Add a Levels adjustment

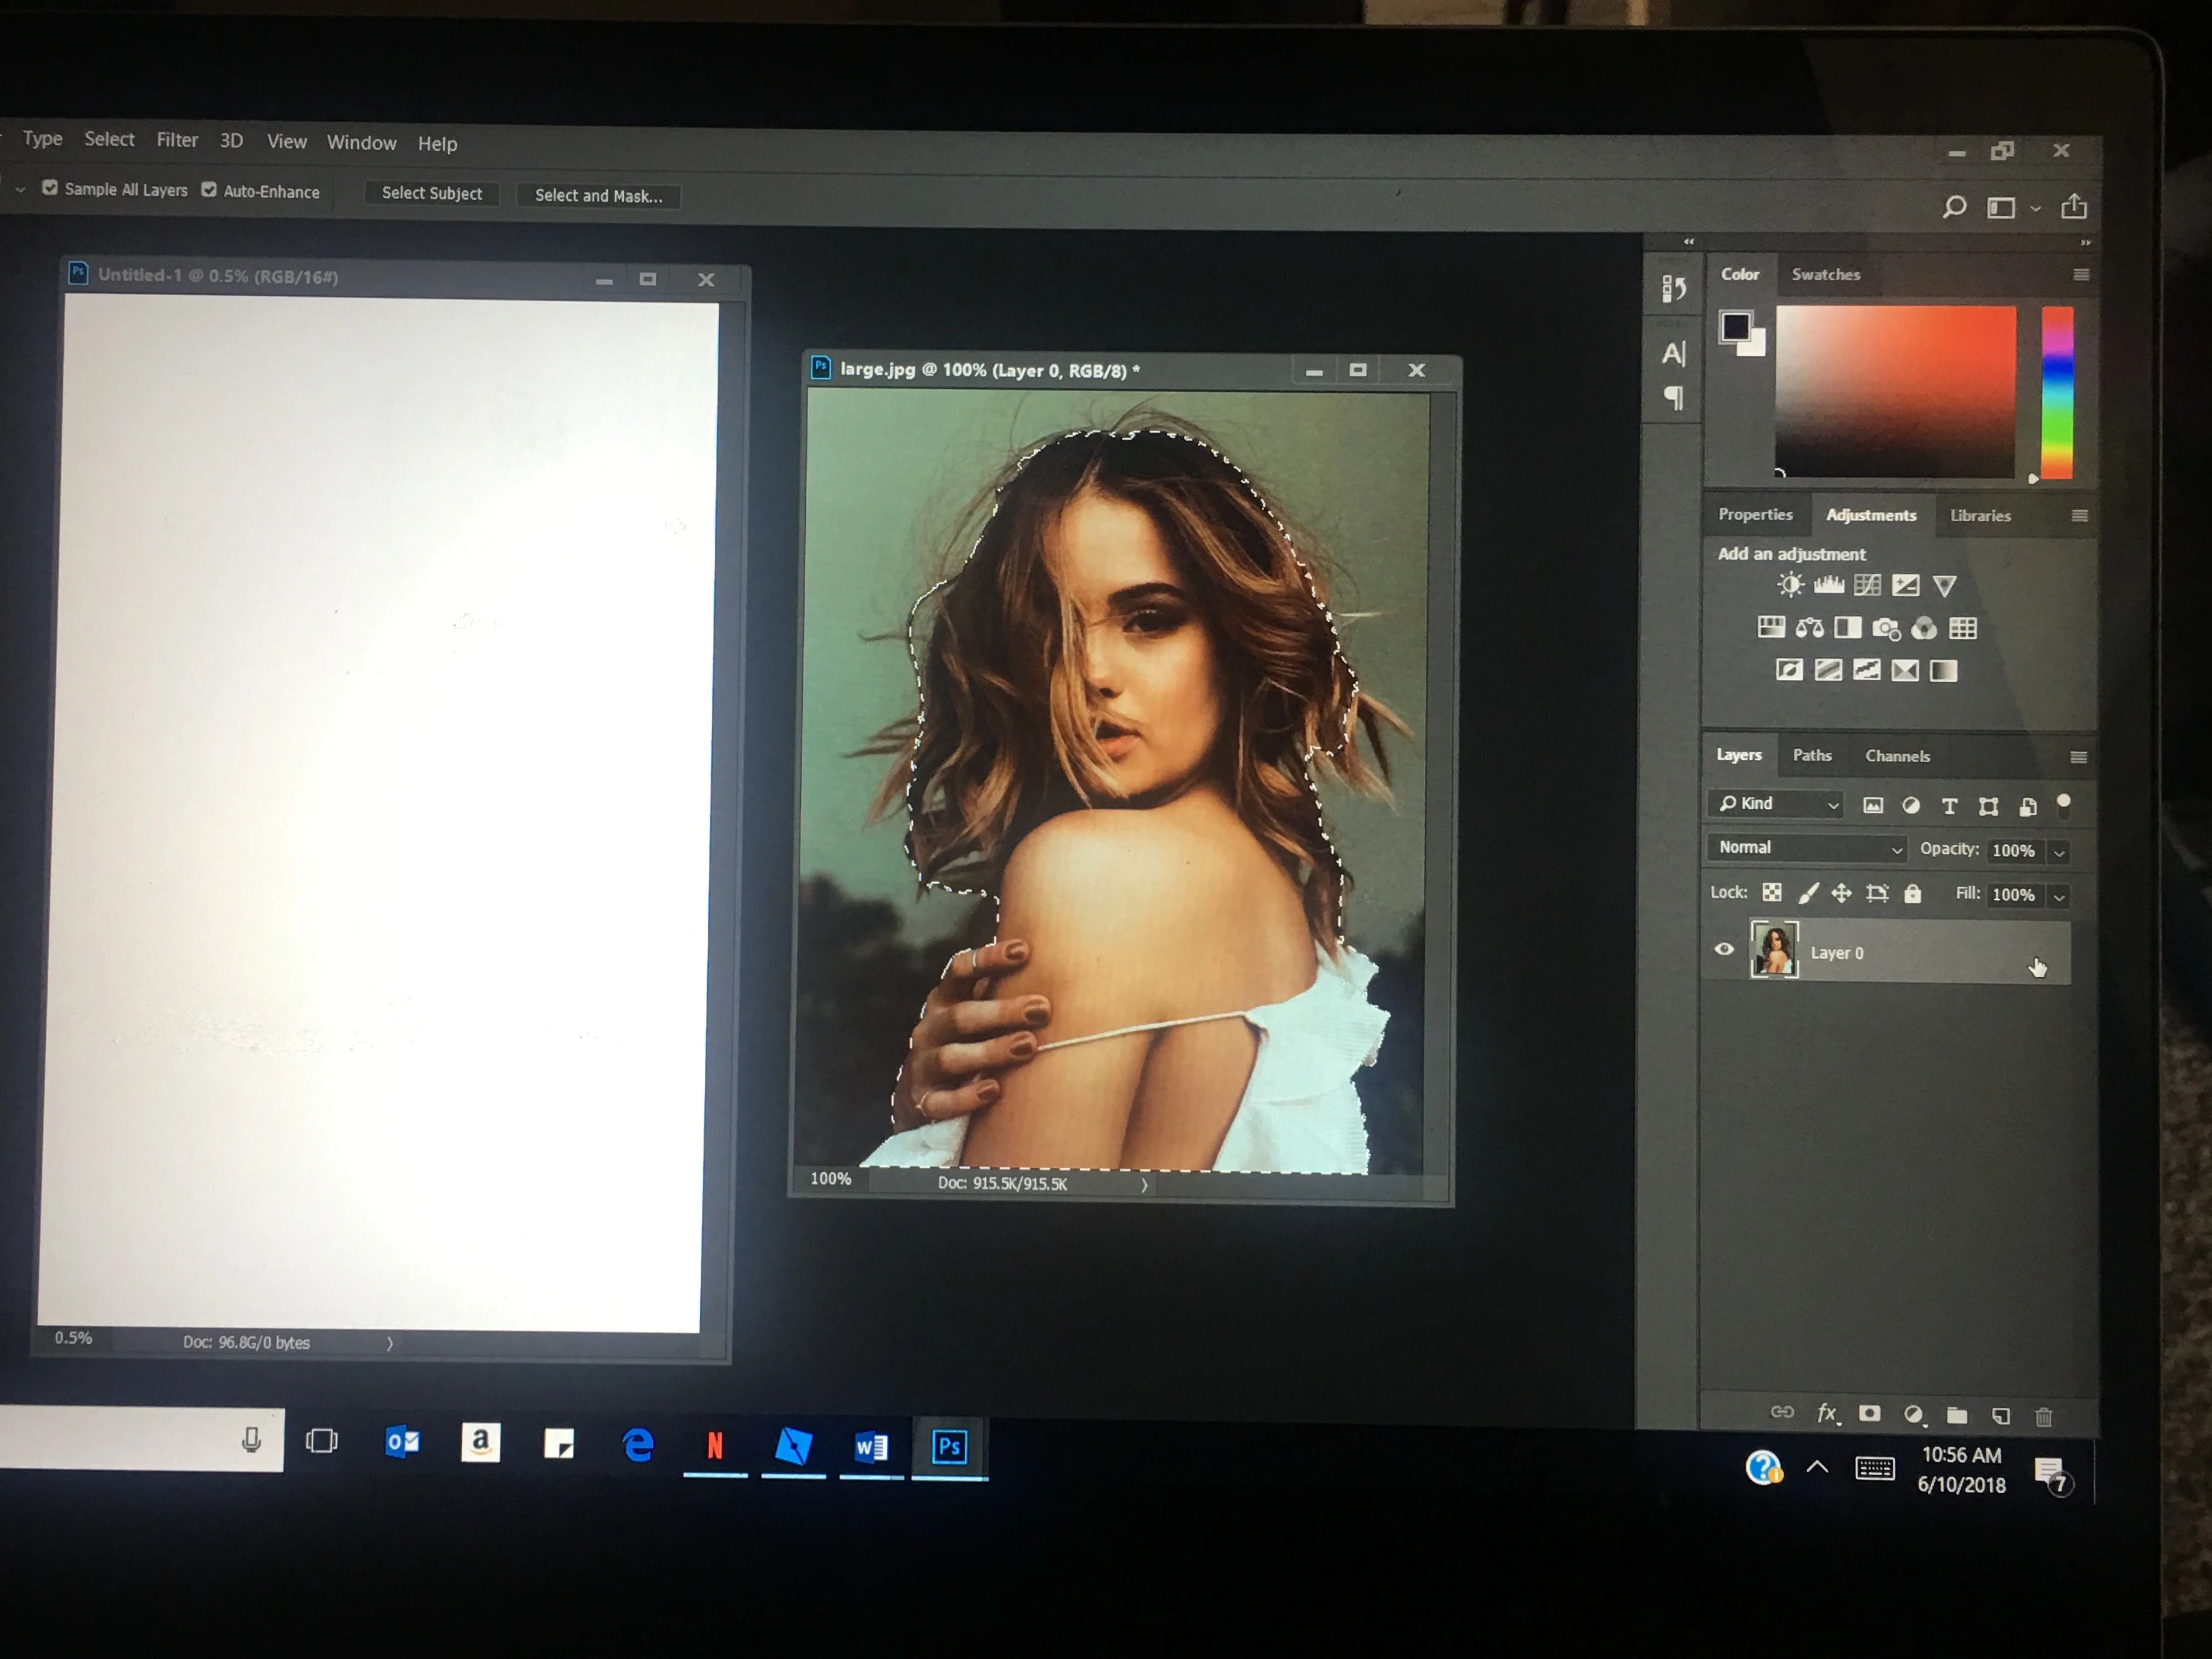point(1828,585)
